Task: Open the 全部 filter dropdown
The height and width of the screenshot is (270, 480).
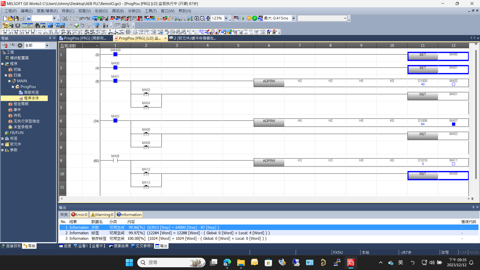Action: [x=47, y=45]
